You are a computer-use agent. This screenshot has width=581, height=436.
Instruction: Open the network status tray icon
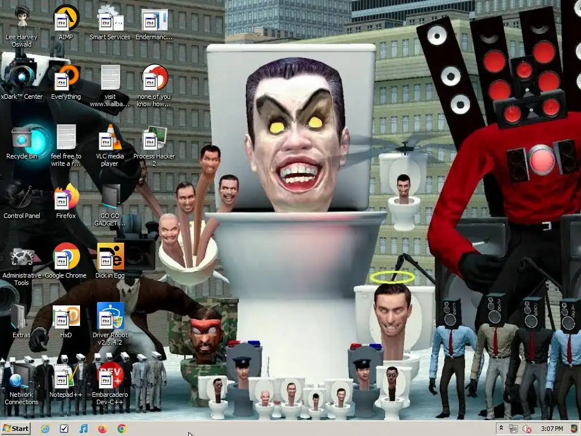(x=513, y=429)
